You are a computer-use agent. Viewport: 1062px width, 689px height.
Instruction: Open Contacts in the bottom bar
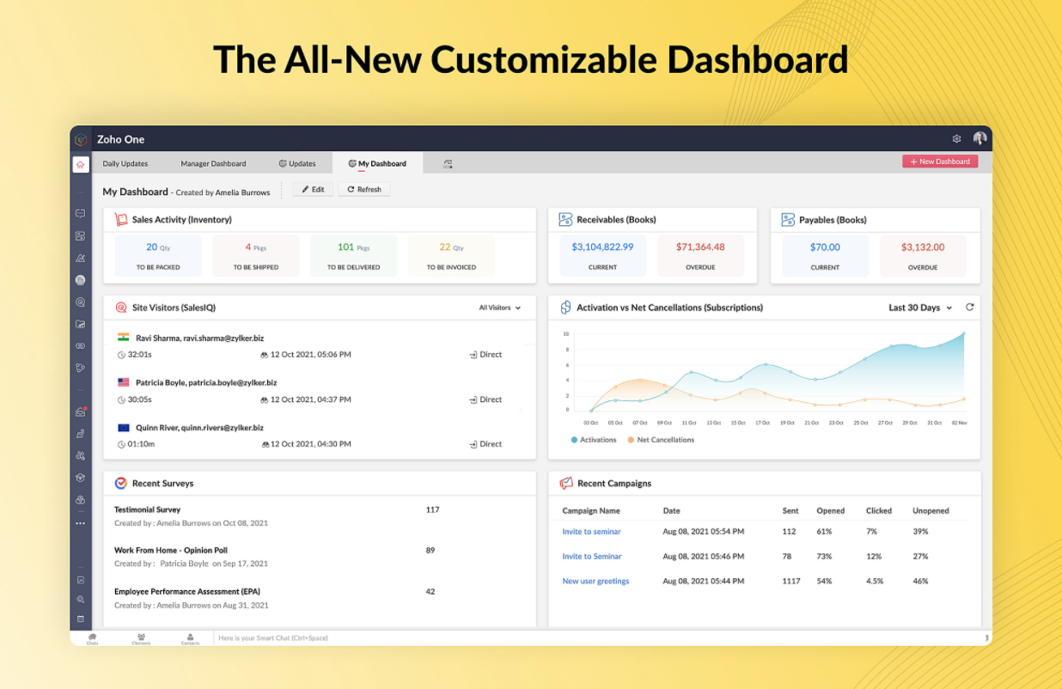click(x=190, y=638)
